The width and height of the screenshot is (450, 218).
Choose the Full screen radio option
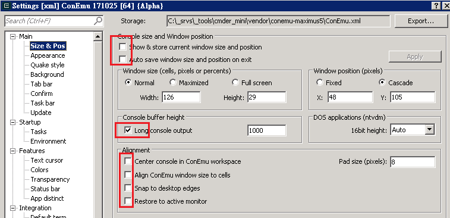[235, 83]
